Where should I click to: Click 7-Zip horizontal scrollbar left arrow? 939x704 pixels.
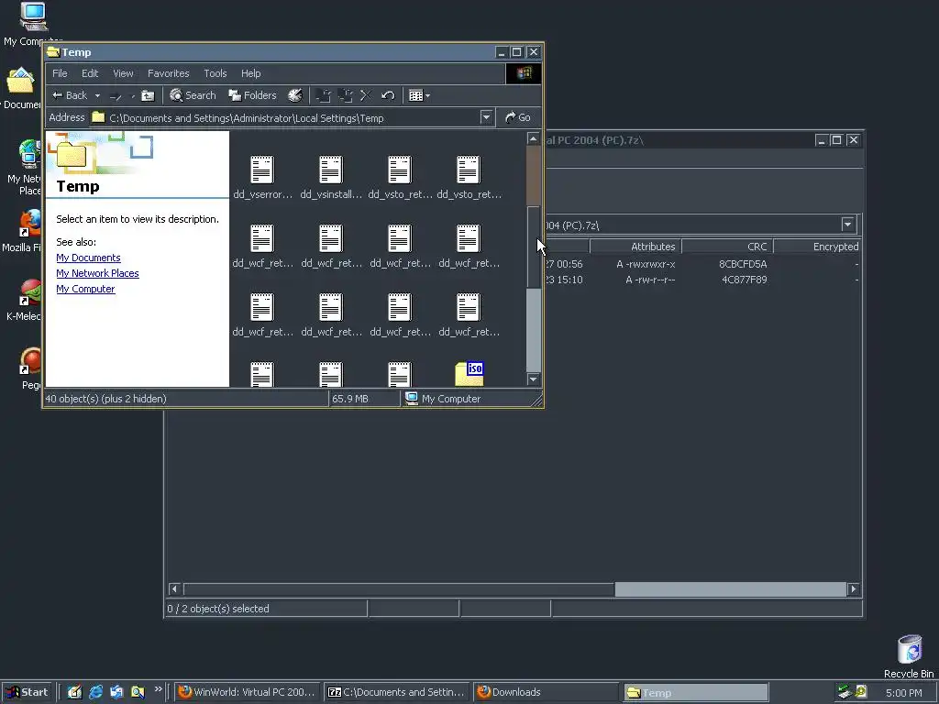pos(174,589)
